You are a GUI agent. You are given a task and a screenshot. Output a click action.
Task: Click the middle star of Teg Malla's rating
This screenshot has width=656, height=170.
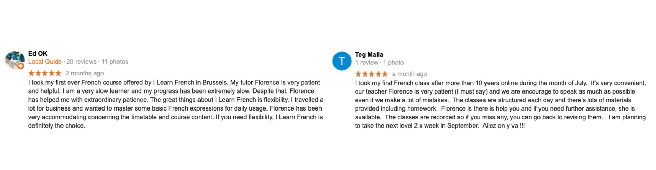point(372,74)
